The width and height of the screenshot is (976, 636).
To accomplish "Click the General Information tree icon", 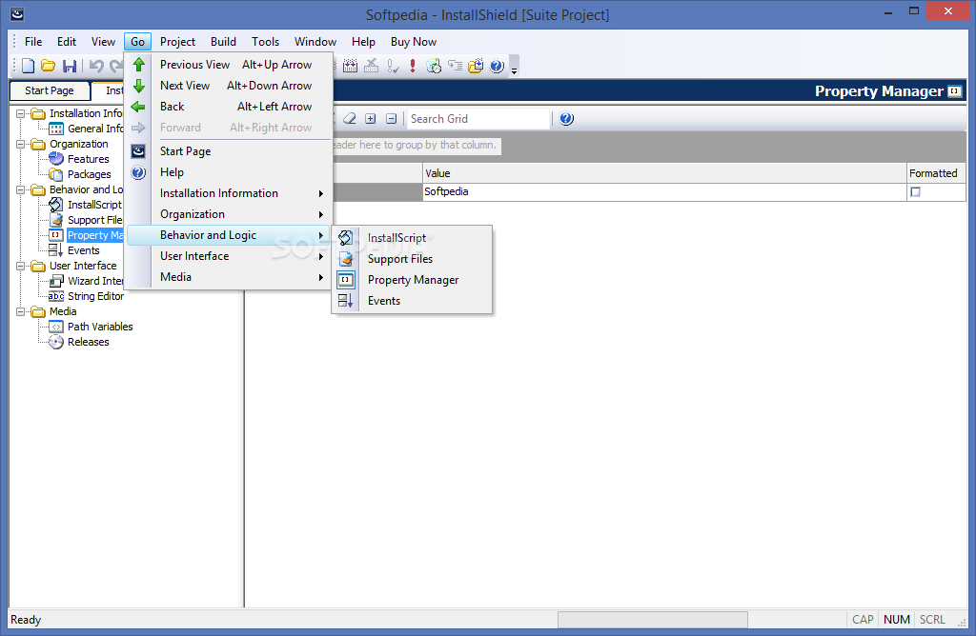I will coord(56,129).
